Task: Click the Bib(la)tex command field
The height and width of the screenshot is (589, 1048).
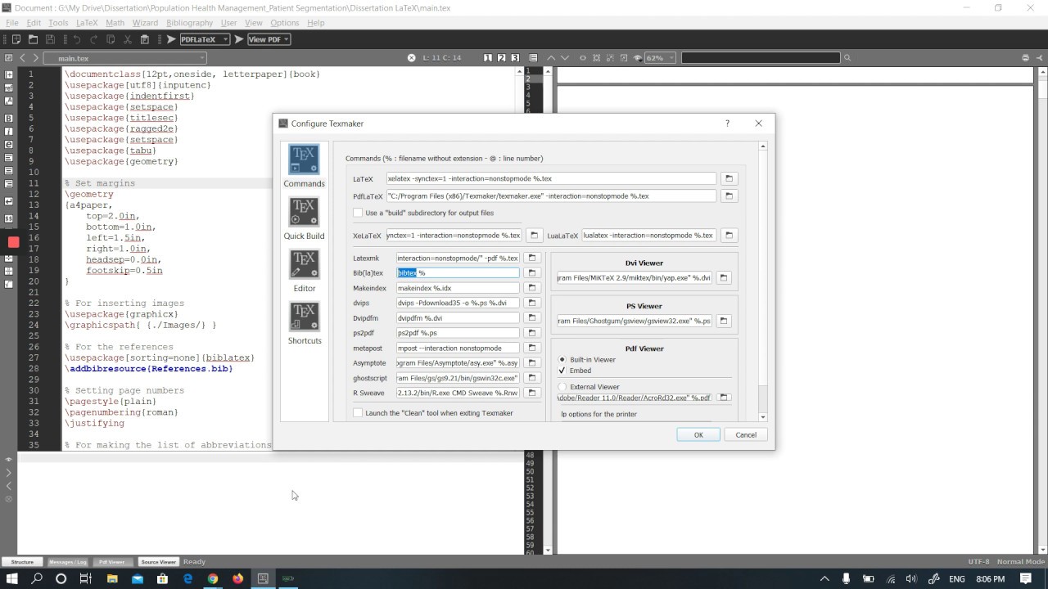Action: [x=458, y=272]
